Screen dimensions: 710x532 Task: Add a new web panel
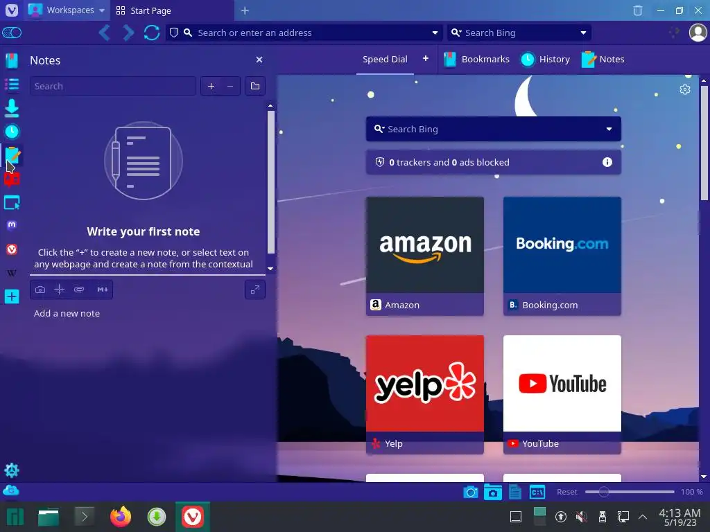[x=12, y=296]
